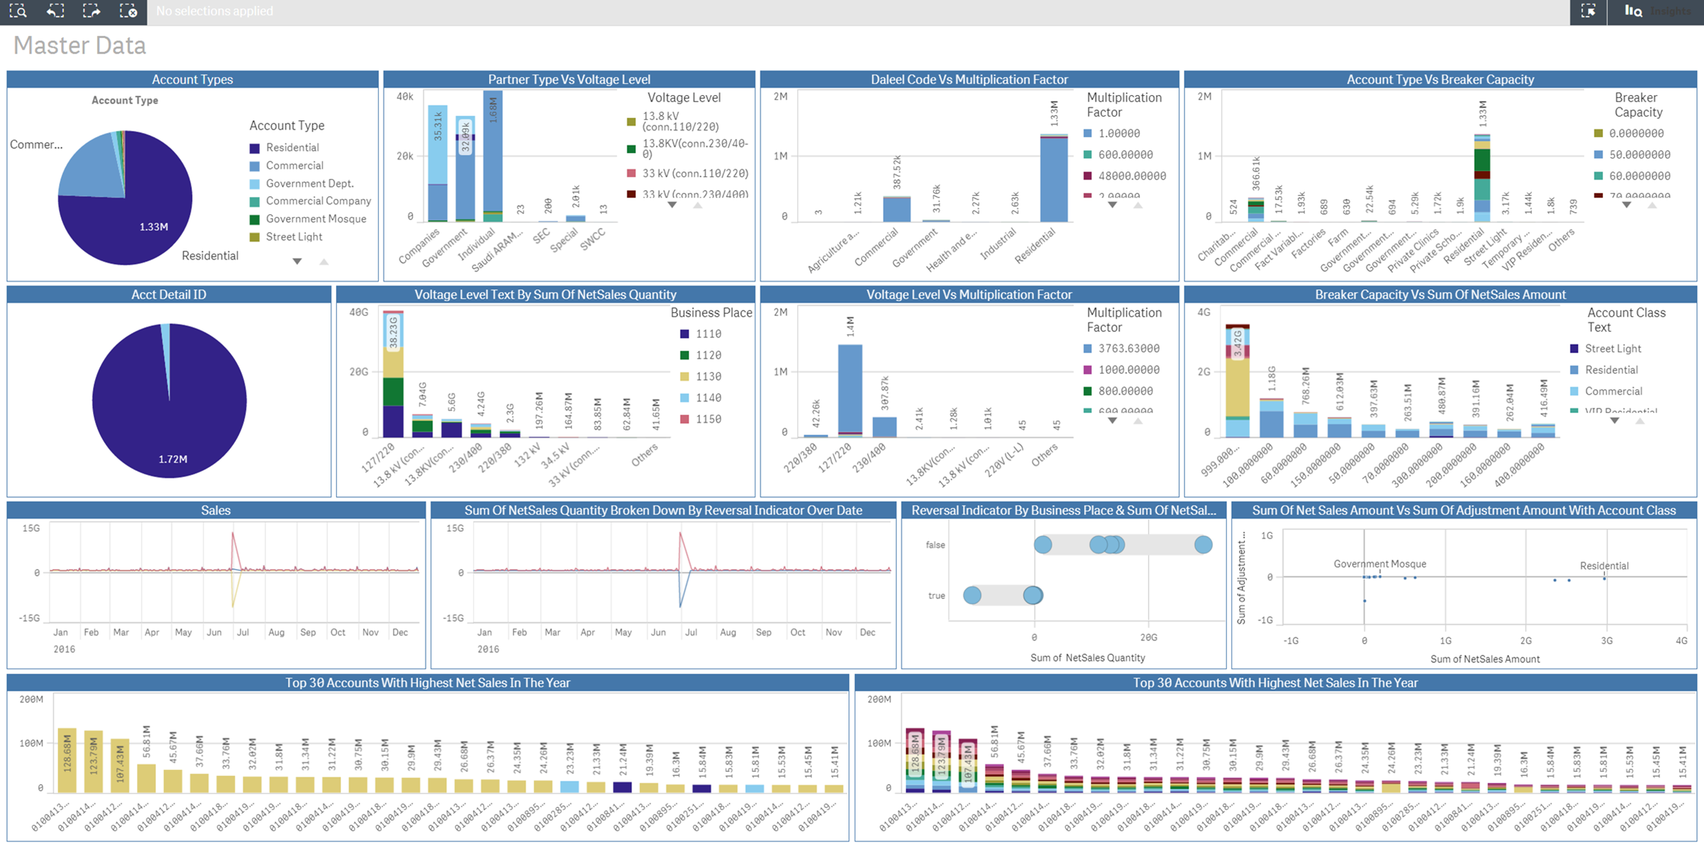The image size is (1704, 847).
Task: Select business place 1120 legend swatch
Action: pyautogui.click(x=685, y=355)
